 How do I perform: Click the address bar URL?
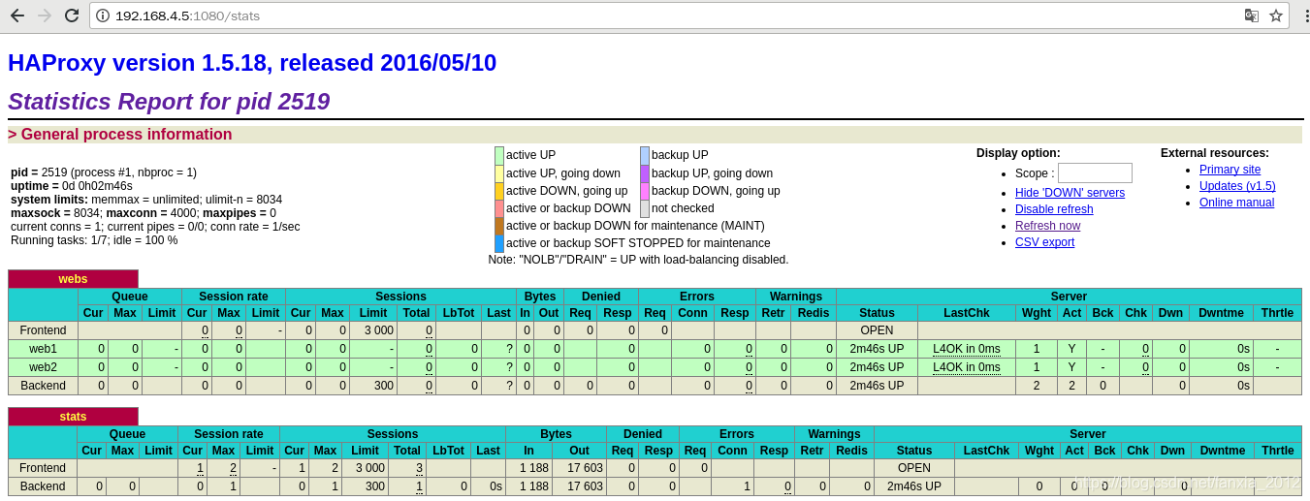tap(187, 16)
